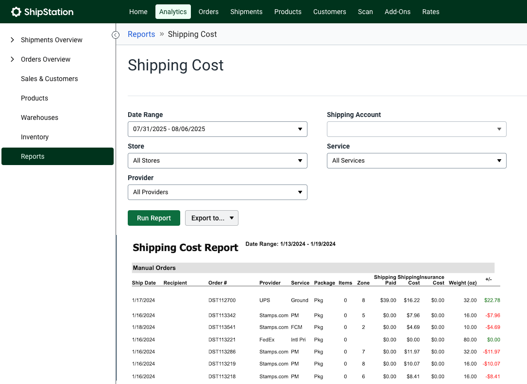The image size is (527, 384).
Task: Open the Add-Ons section
Action: [397, 12]
